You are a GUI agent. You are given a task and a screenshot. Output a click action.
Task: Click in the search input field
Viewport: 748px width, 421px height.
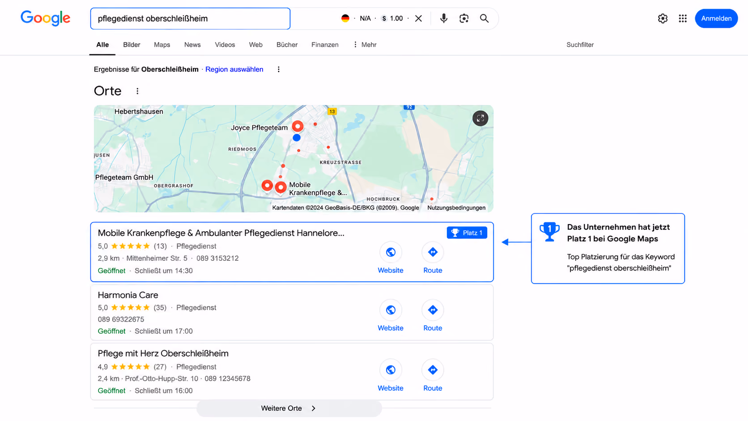click(190, 18)
